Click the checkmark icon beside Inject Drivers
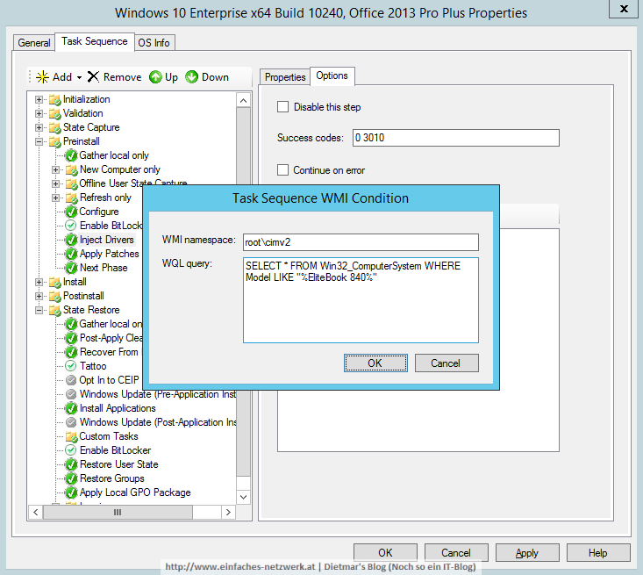The image size is (643, 575). 71,240
